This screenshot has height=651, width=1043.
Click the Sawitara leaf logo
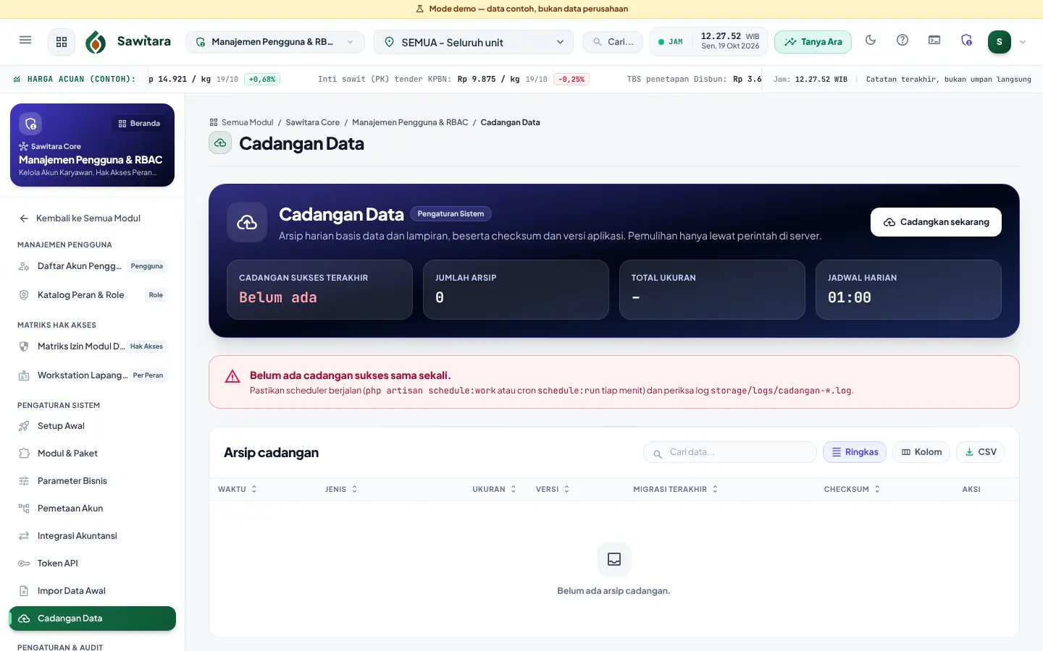[x=96, y=42]
